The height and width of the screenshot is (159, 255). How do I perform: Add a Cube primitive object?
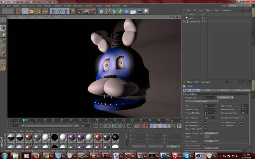(x=101, y=11)
